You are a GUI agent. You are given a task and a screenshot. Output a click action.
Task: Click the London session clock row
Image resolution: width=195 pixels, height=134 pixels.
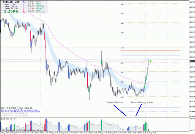34,10
